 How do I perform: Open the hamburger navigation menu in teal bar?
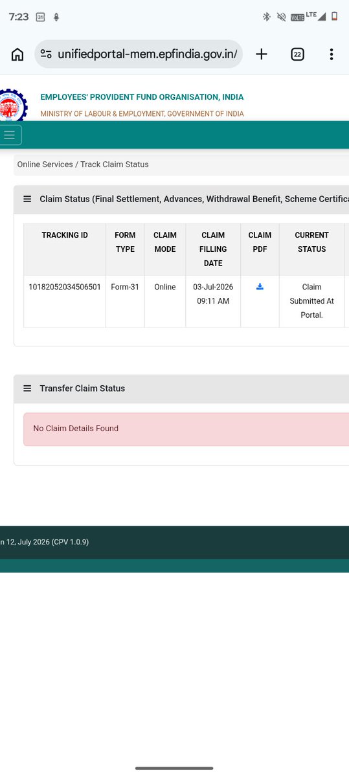click(x=10, y=135)
